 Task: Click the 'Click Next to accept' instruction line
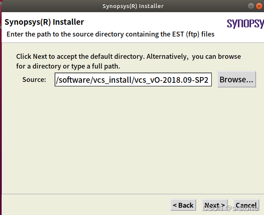click(128, 56)
